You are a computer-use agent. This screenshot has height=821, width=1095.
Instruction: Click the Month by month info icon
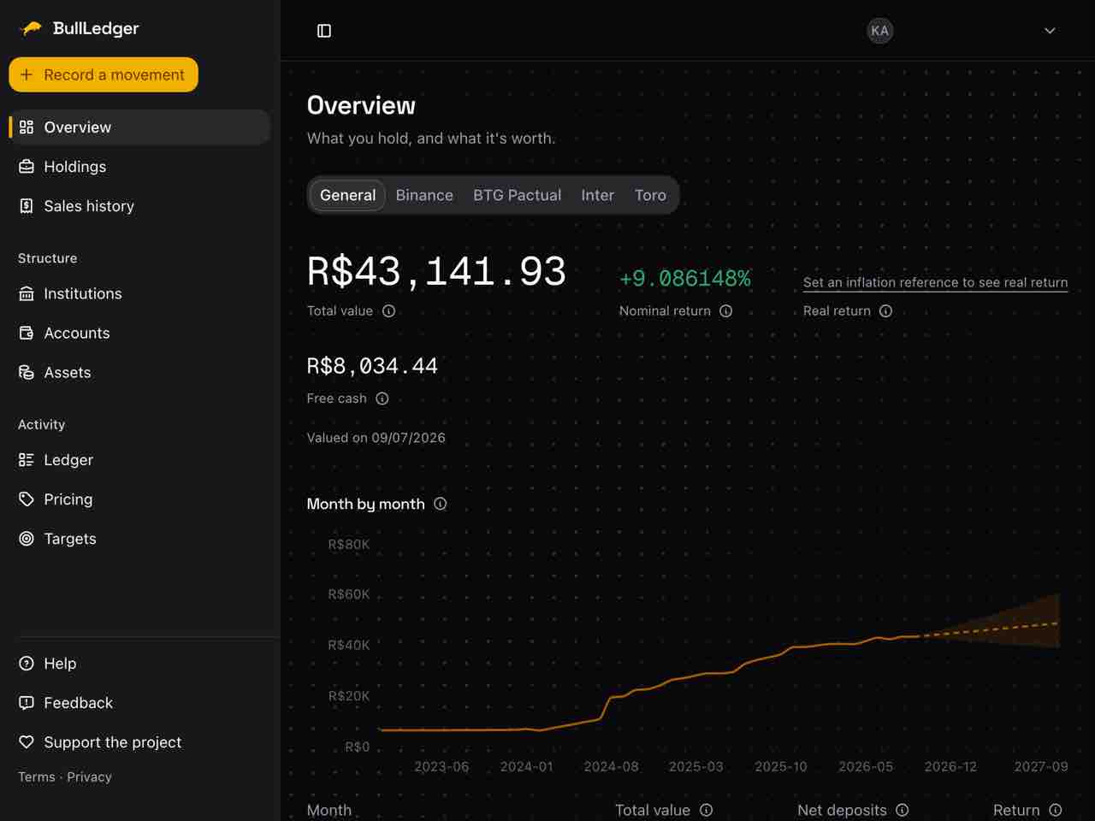coord(441,504)
